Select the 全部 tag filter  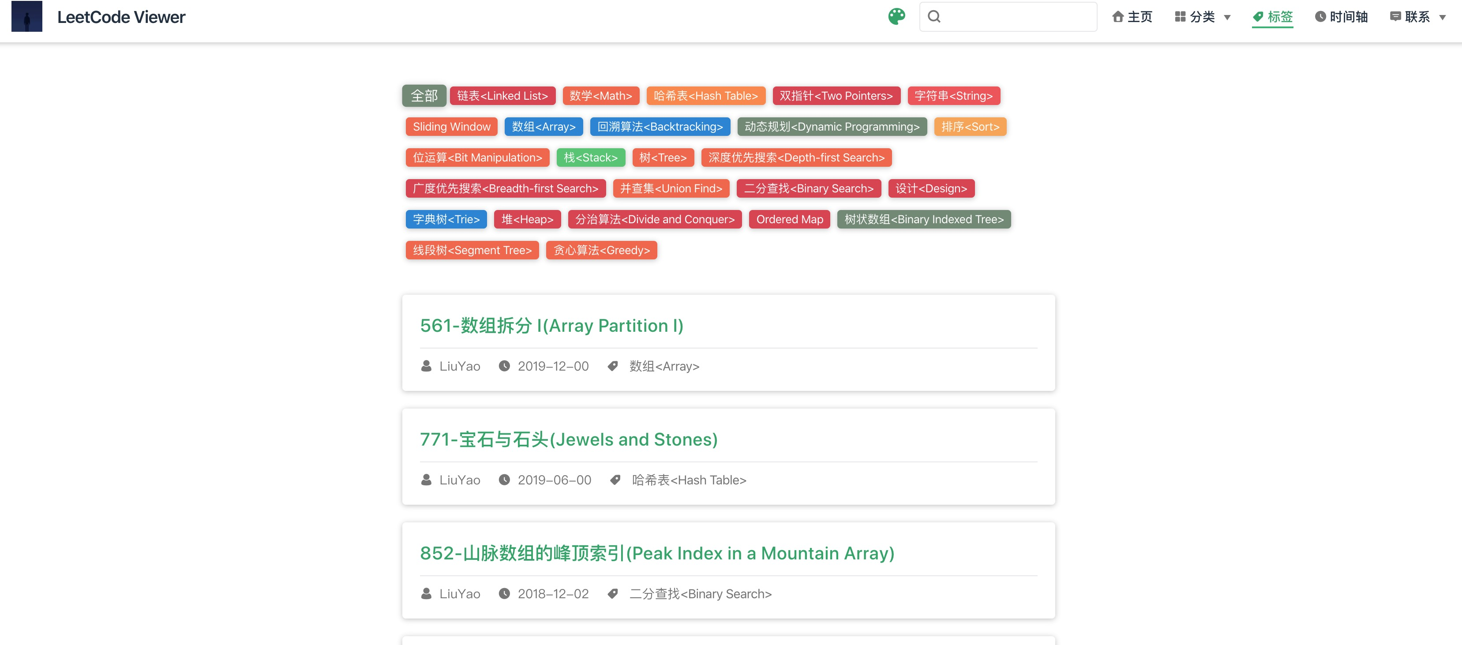pos(424,96)
